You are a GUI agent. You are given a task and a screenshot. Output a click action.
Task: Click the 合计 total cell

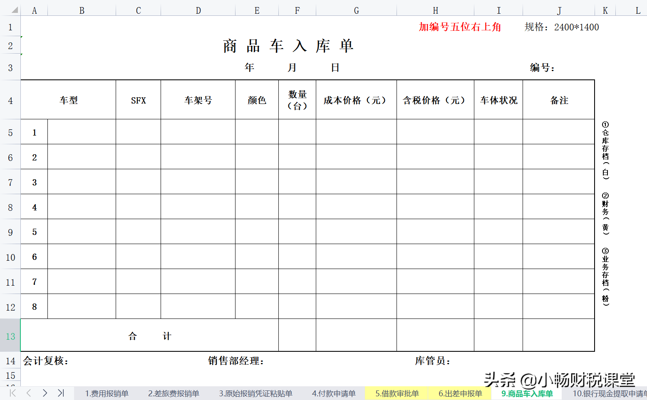[150, 336]
